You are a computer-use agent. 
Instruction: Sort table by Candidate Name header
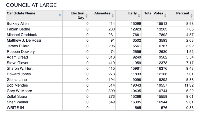[21, 13]
